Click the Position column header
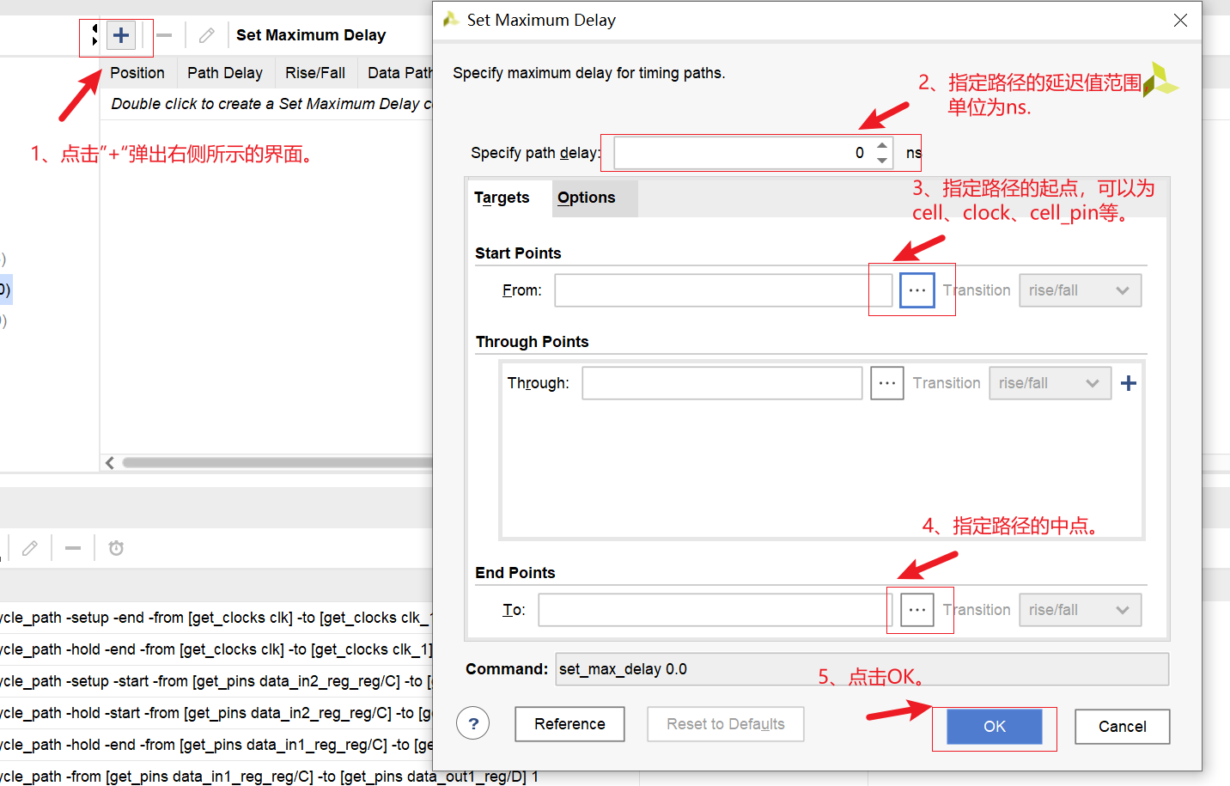This screenshot has width=1230, height=786. (x=137, y=73)
